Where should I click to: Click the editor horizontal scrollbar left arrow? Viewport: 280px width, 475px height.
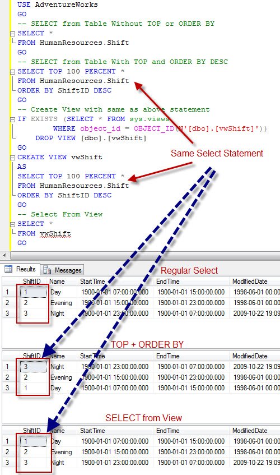[4, 255]
